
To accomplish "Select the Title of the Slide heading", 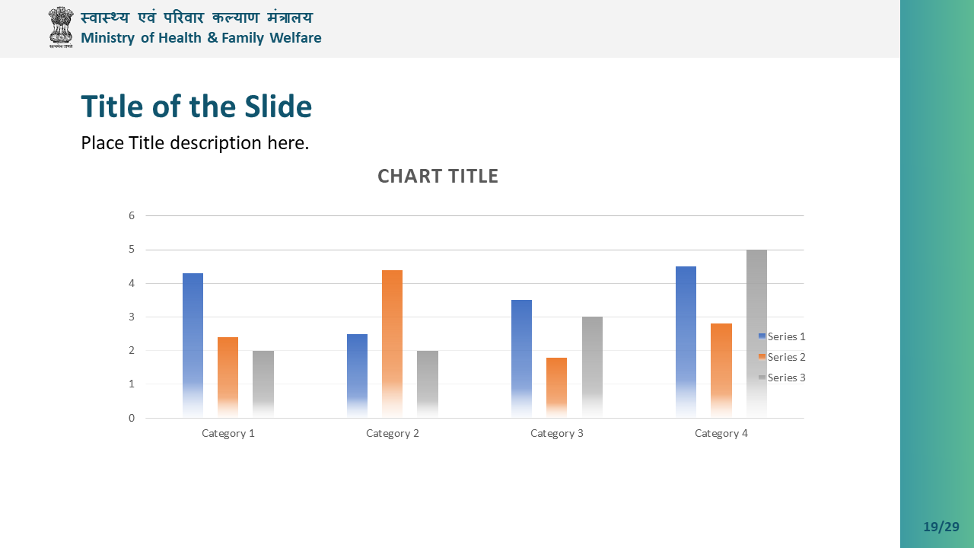I will point(196,107).
